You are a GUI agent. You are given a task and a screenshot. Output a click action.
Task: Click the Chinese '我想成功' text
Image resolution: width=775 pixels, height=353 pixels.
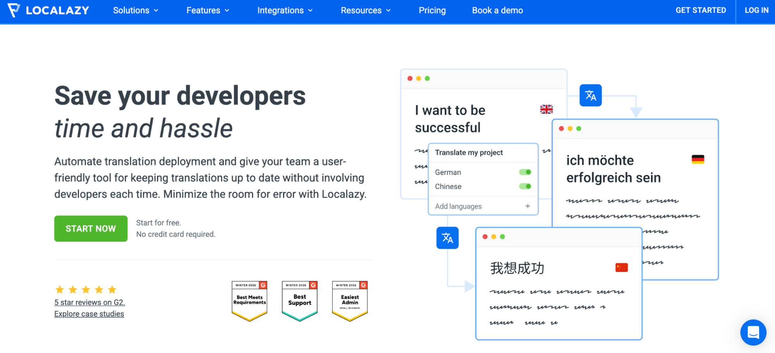point(517,268)
